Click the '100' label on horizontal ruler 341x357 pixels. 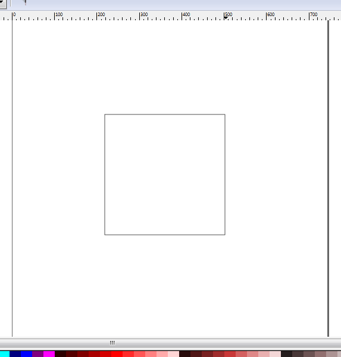tap(59, 14)
